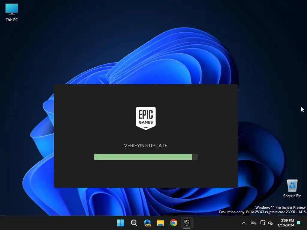307x230 pixels.
Task: Click the green update progress bar
Action: (146, 157)
